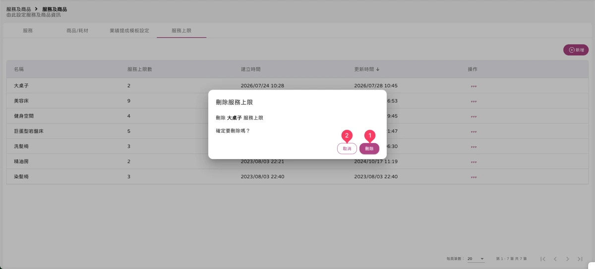The height and width of the screenshot is (269, 595).
Task: Switch to the 服務 tab
Action: (28, 31)
